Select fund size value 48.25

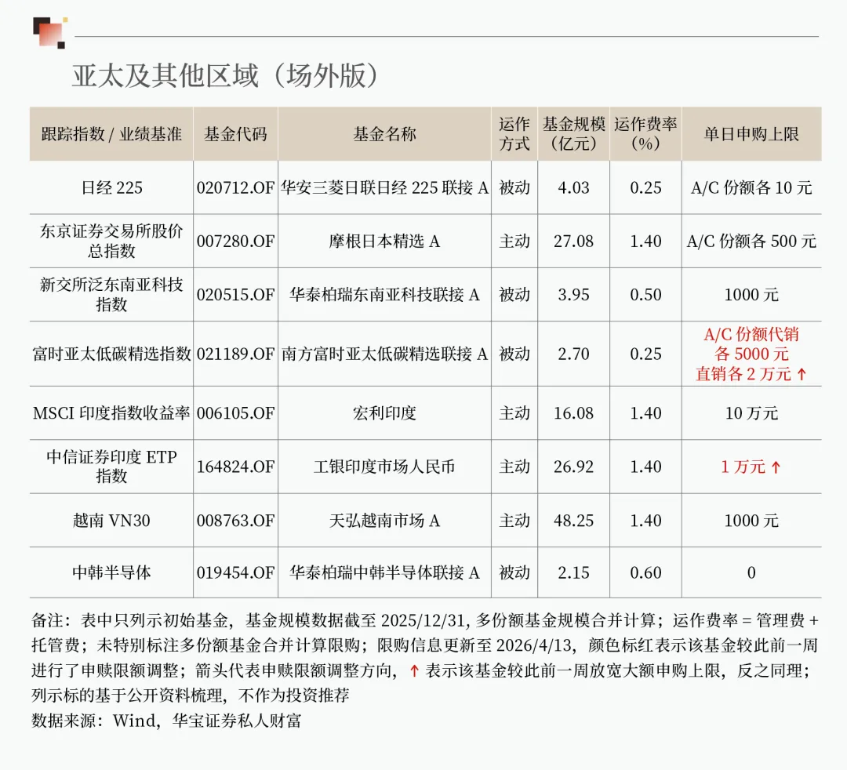(x=573, y=521)
